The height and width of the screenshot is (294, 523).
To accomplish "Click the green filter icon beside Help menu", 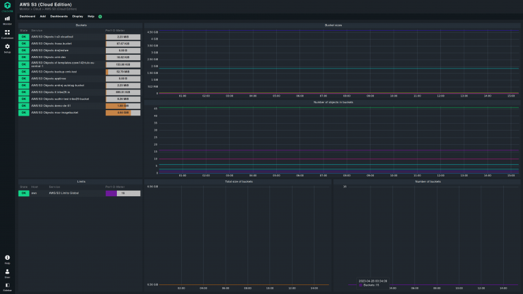I will [100, 16].
